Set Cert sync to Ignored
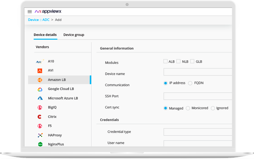 [213, 108]
